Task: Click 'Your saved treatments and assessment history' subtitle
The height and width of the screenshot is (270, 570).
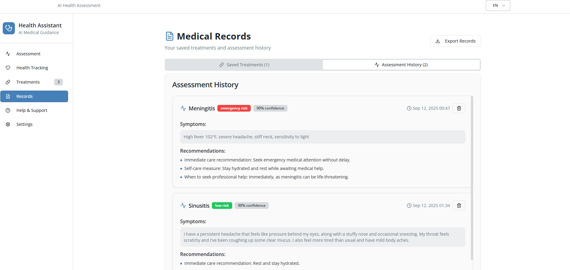Action: [x=218, y=48]
